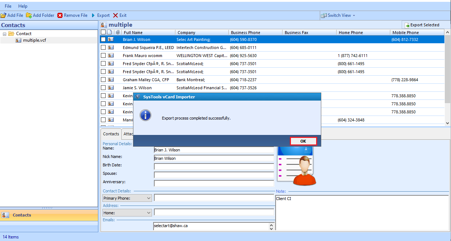Click the Export Selected button label
Image resolution: width=451 pixels, height=241 pixels.
tap(425, 25)
